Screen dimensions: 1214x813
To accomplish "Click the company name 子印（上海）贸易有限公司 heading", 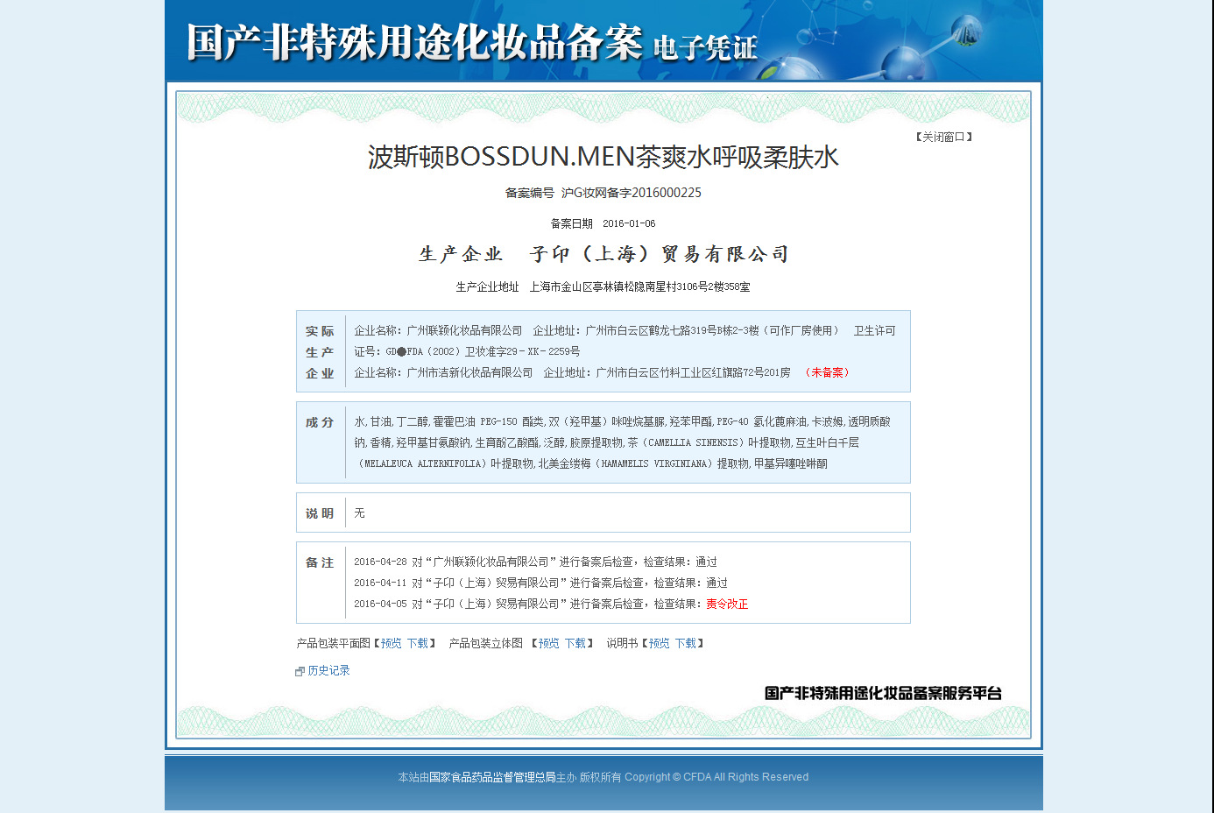I will click(x=660, y=254).
